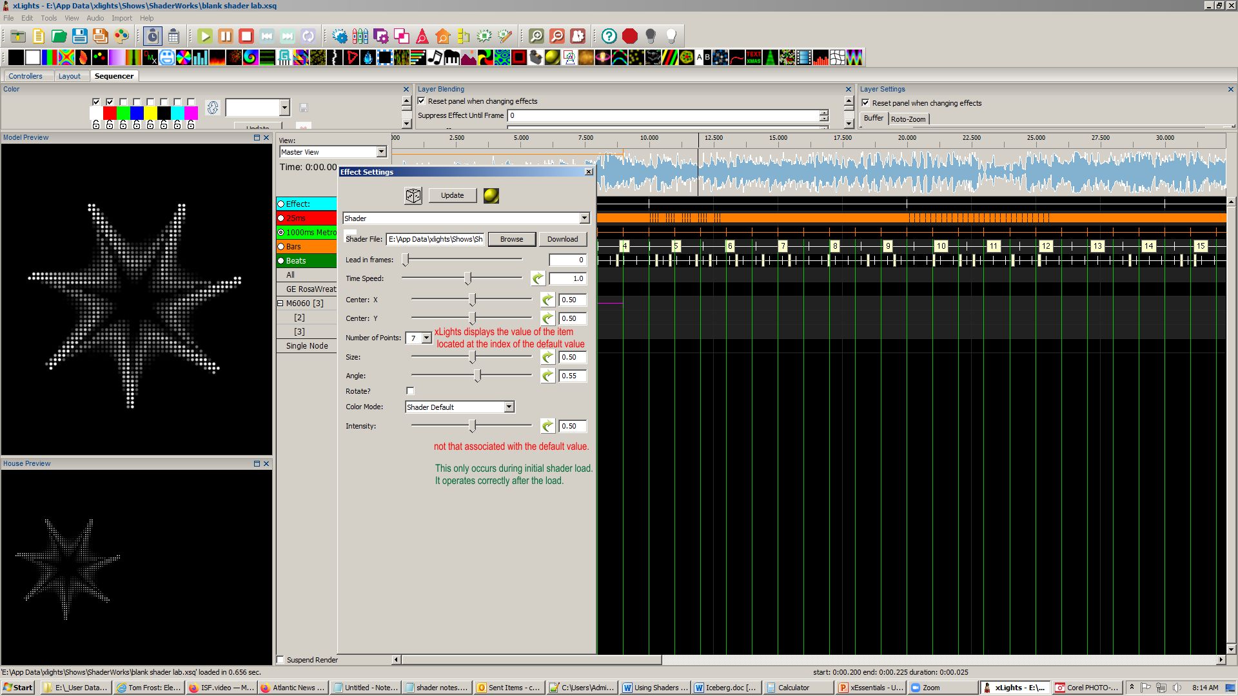Select the Beats timing radio button
1238x696 pixels.
pos(281,261)
